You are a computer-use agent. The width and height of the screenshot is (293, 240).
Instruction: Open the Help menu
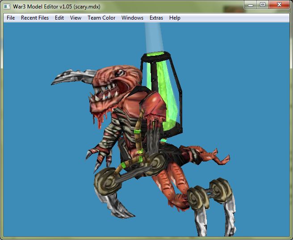coord(175,18)
